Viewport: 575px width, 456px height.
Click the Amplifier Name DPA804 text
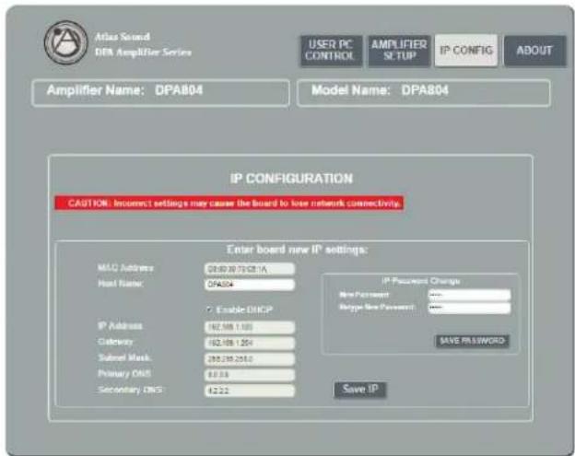coord(124,90)
